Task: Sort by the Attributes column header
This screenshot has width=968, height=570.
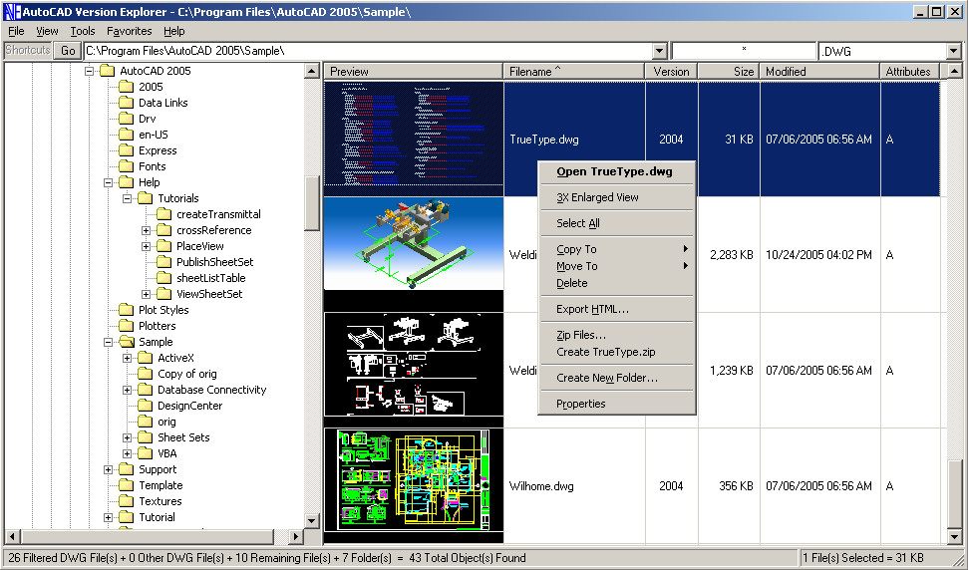Action: [910, 72]
